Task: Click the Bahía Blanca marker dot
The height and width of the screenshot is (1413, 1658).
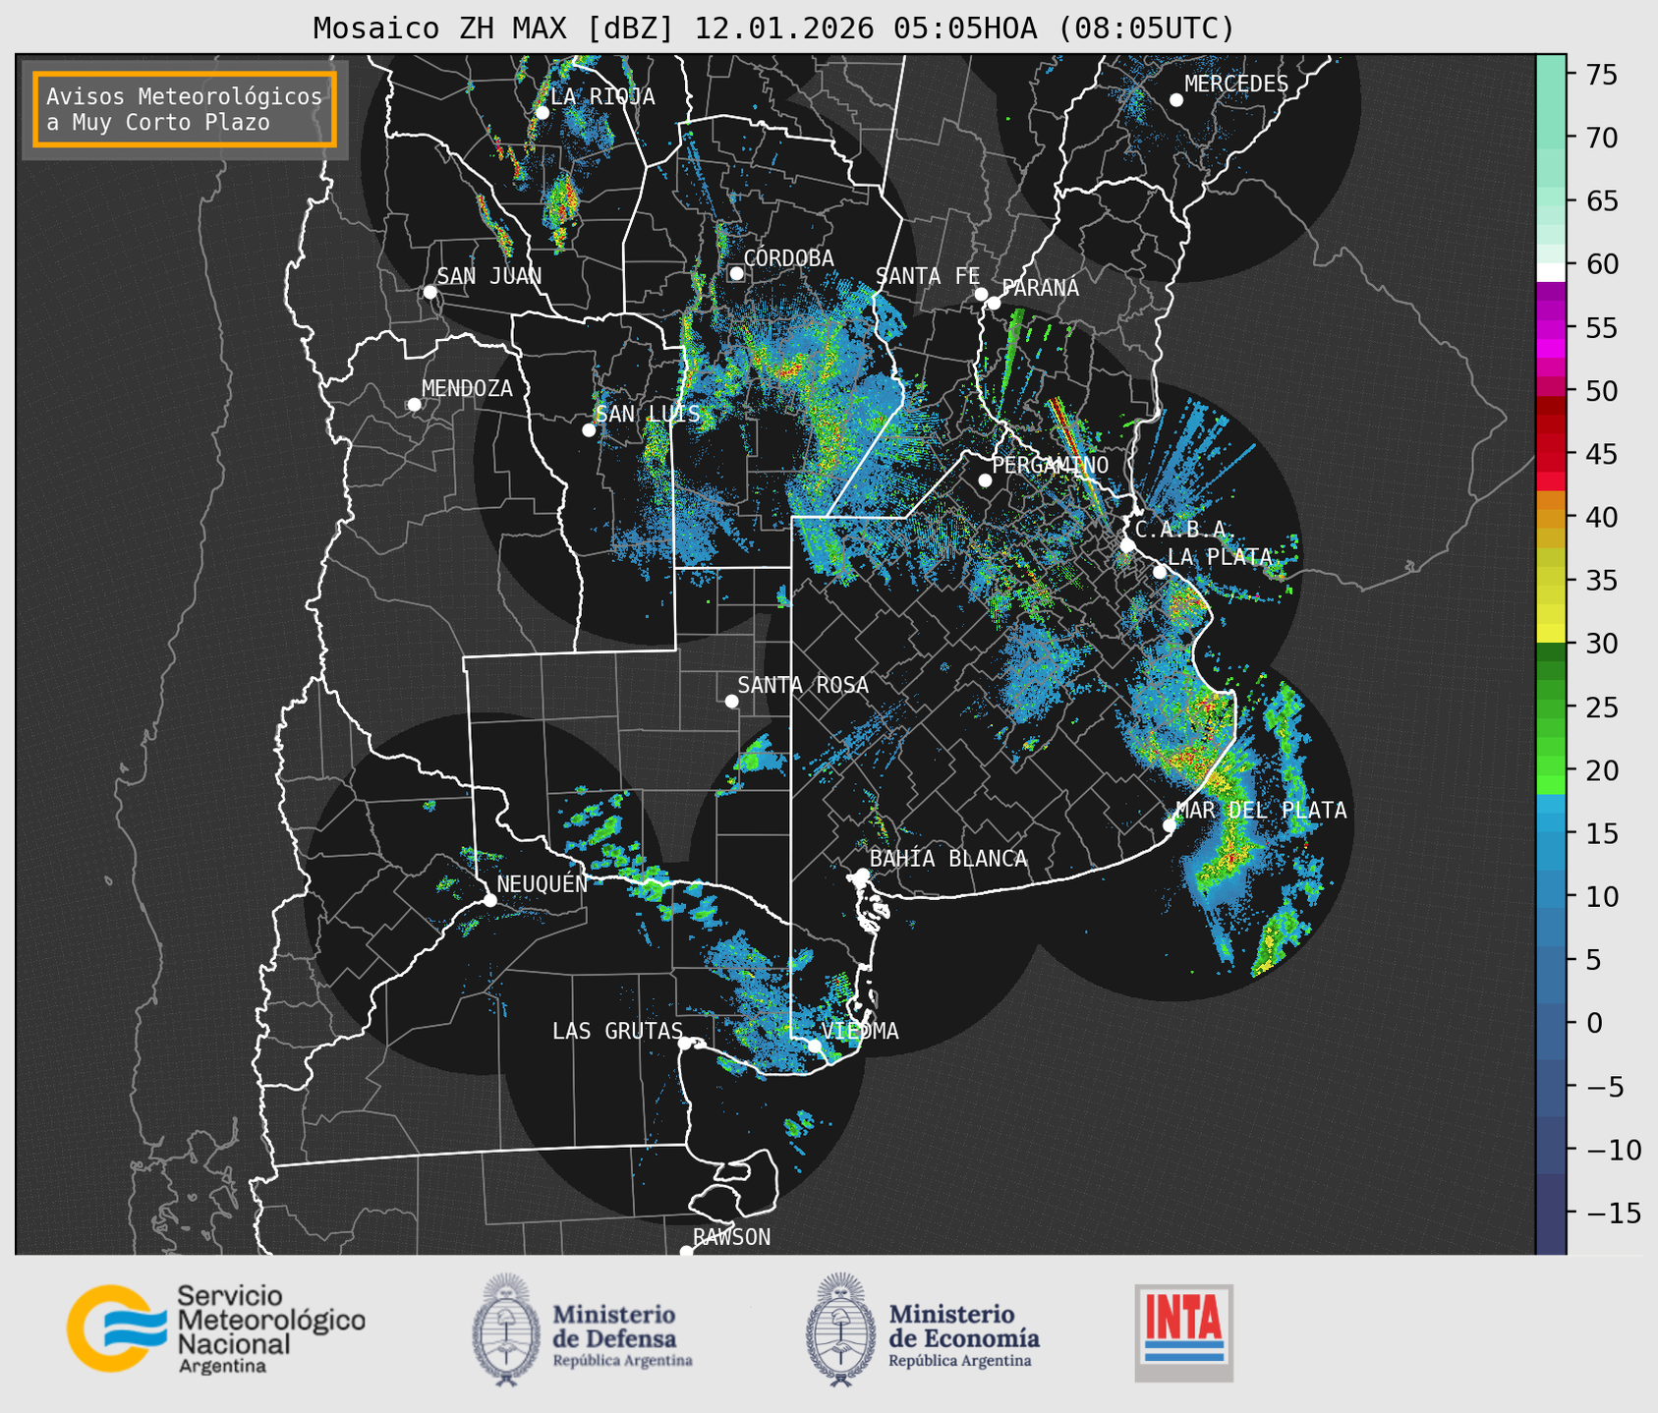Action: click(x=862, y=875)
